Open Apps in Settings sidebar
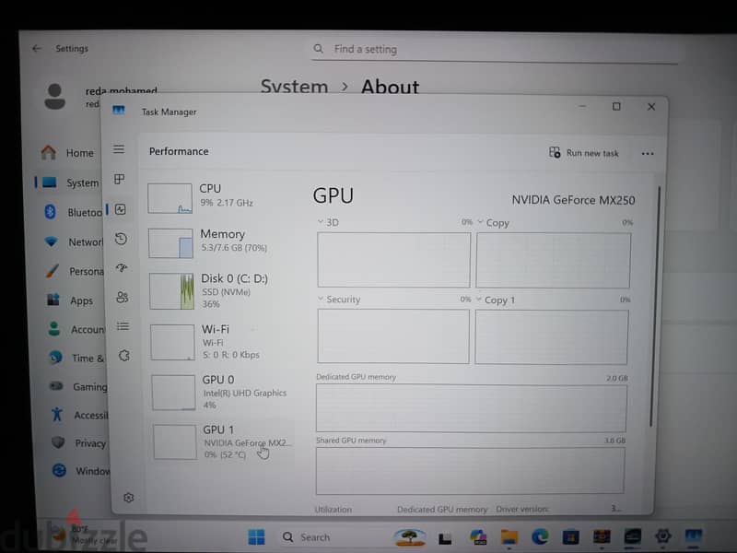The height and width of the screenshot is (553, 737). [x=71, y=300]
